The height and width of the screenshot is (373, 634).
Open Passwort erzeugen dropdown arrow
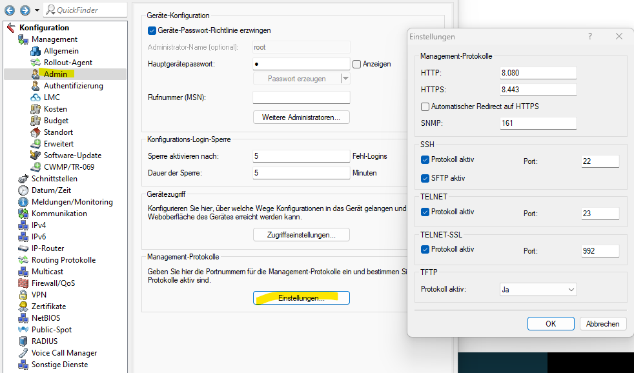pyautogui.click(x=345, y=79)
